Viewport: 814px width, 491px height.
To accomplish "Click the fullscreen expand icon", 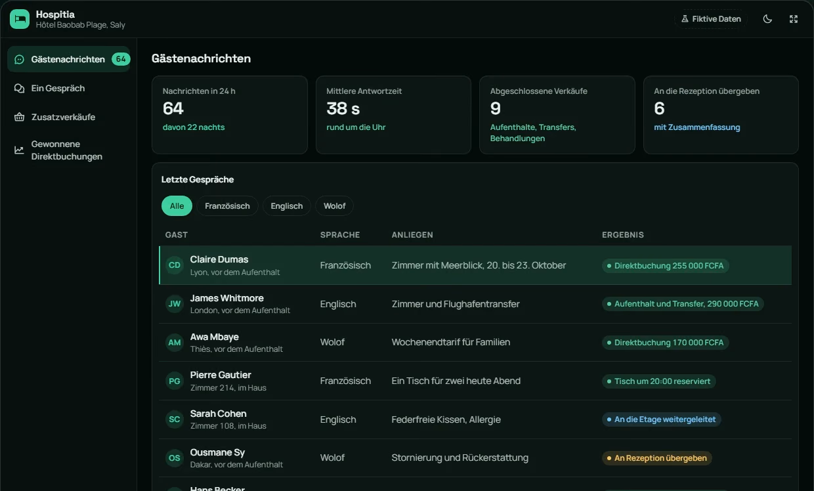I will click(x=794, y=19).
